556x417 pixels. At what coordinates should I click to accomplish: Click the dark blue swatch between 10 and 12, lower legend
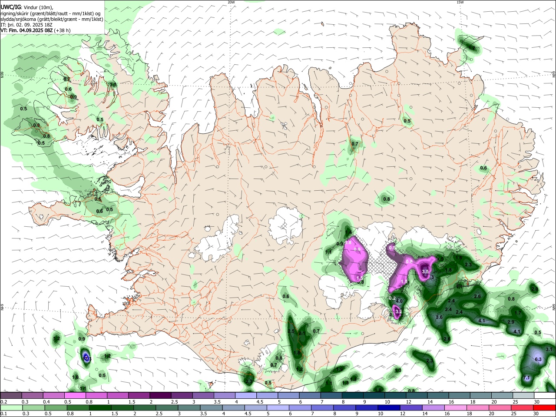(x=389, y=408)
